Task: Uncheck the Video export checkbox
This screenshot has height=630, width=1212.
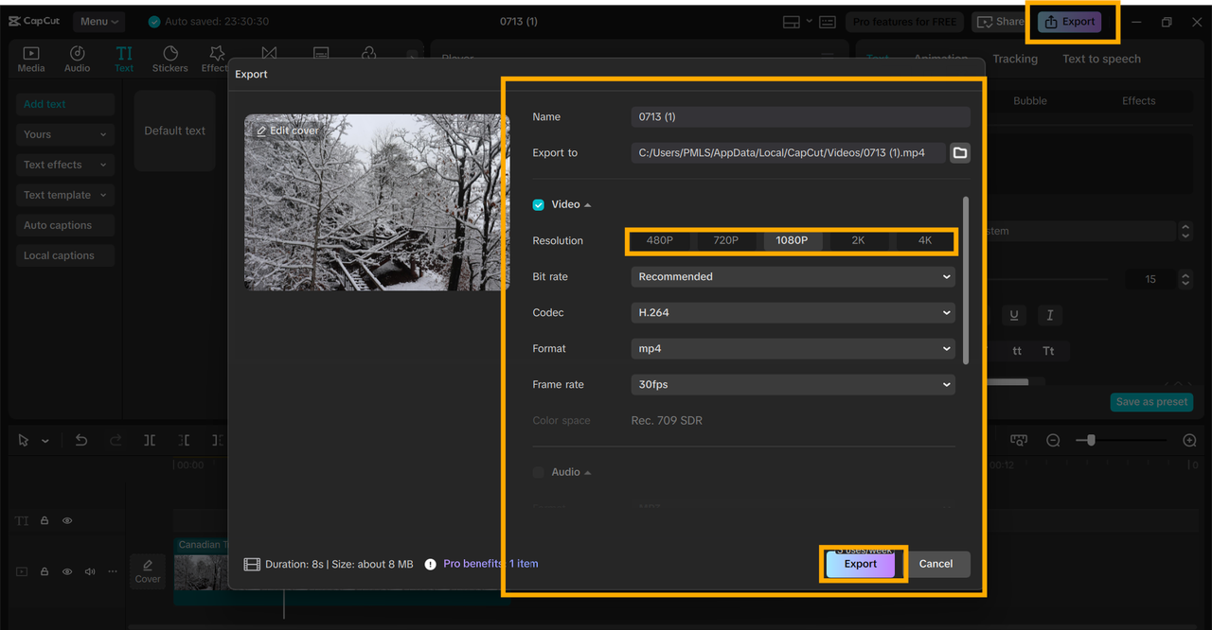Action: click(x=539, y=205)
